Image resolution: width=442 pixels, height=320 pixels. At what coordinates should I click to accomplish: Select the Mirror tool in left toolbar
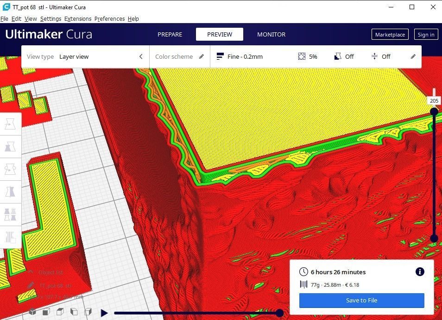[10, 192]
